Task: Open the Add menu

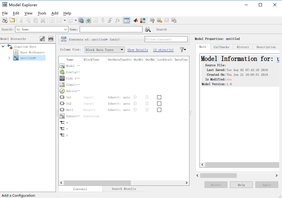Action: coord(55,13)
